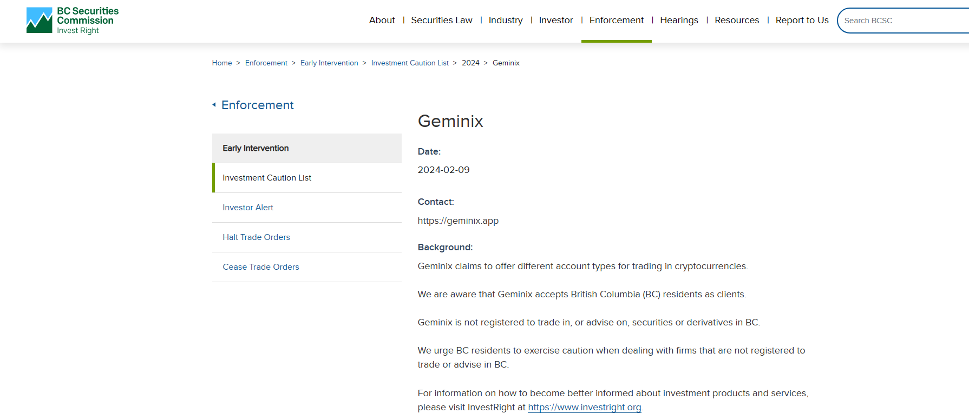Viewport: 969px width, 420px height.
Task: Click the Enforcement sidebar heading link
Action: (x=257, y=105)
